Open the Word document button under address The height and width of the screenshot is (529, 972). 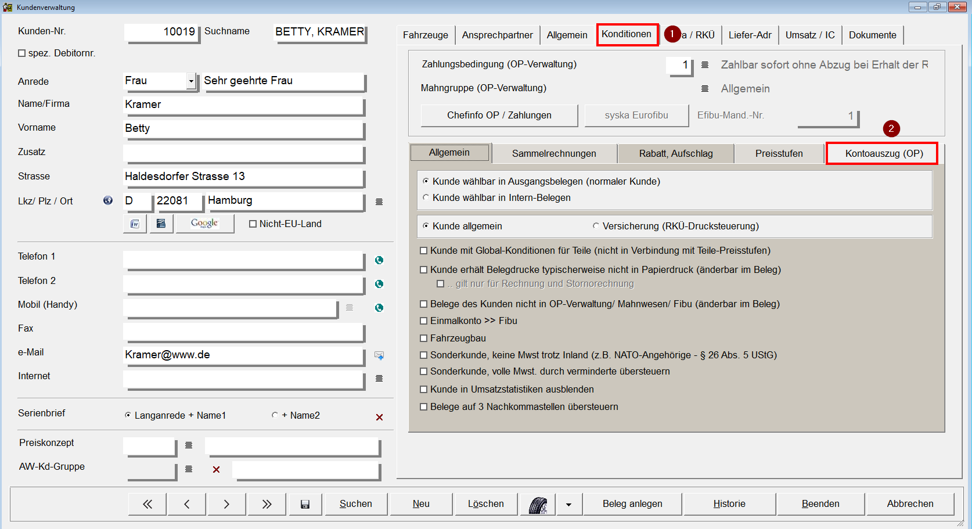click(135, 224)
